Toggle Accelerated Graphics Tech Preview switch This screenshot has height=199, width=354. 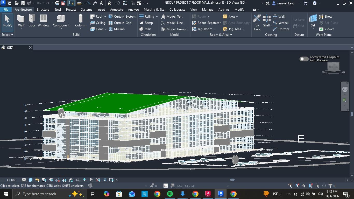point(304,59)
